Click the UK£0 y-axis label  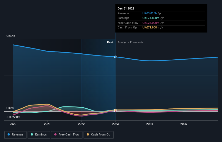pos(10,108)
